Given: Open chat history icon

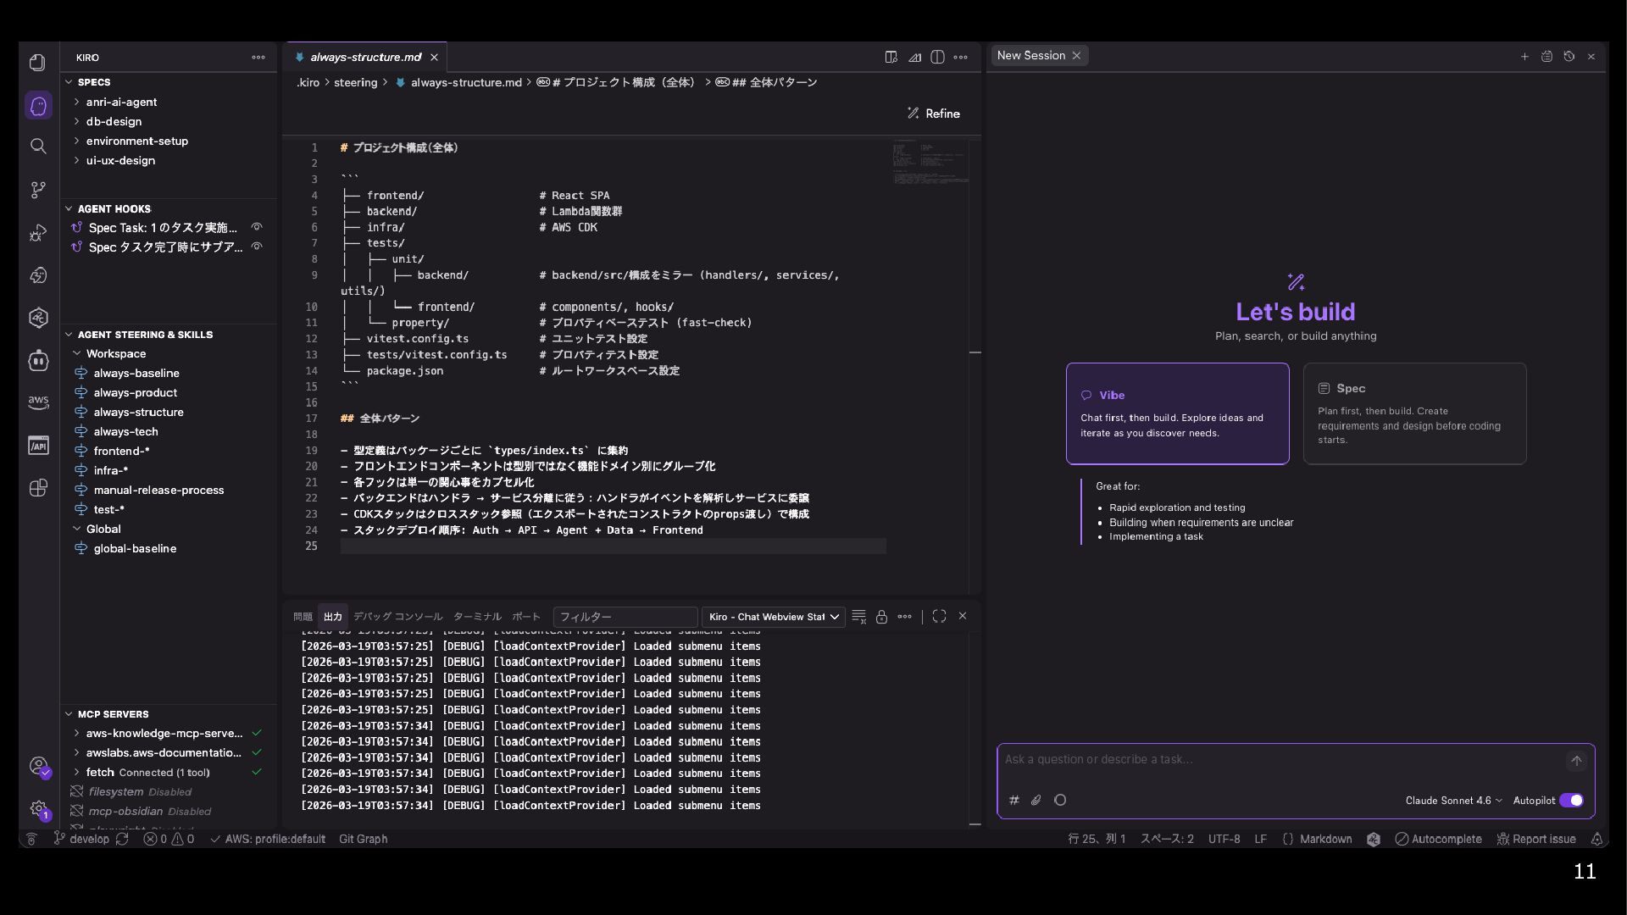Looking at the screenshot, I should 1569,56.
